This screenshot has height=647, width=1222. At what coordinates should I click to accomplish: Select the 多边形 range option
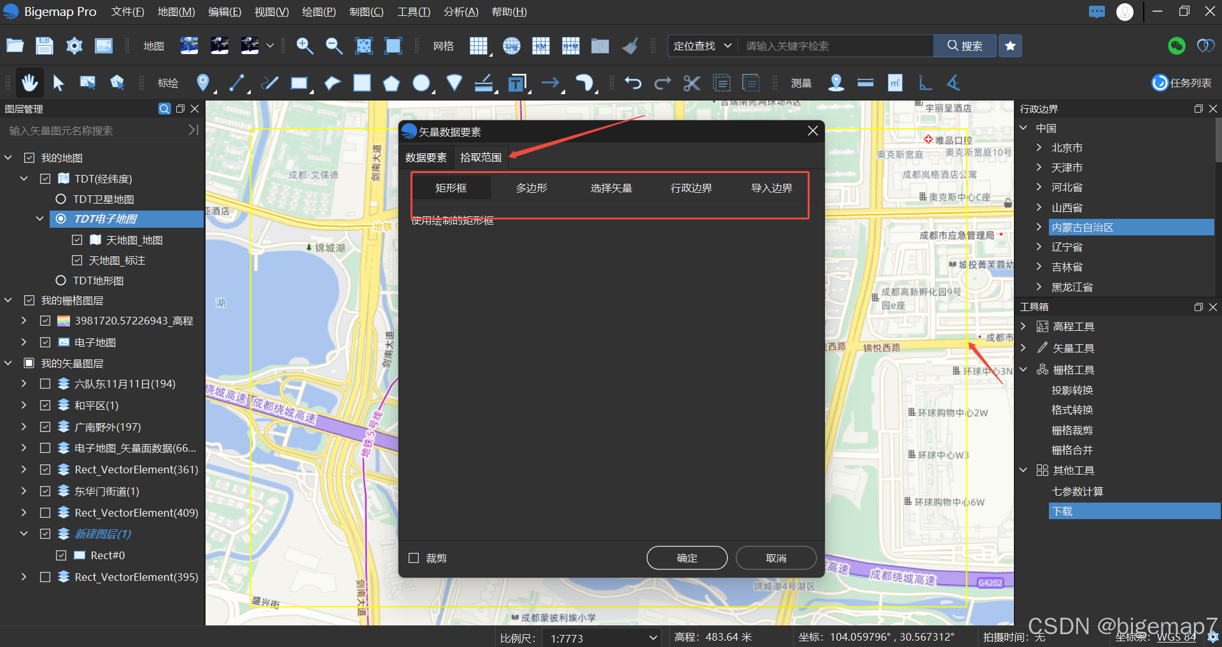point(531,188)
